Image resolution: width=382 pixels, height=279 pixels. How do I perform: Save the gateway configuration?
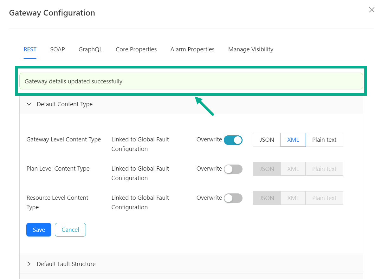point(39,230)
